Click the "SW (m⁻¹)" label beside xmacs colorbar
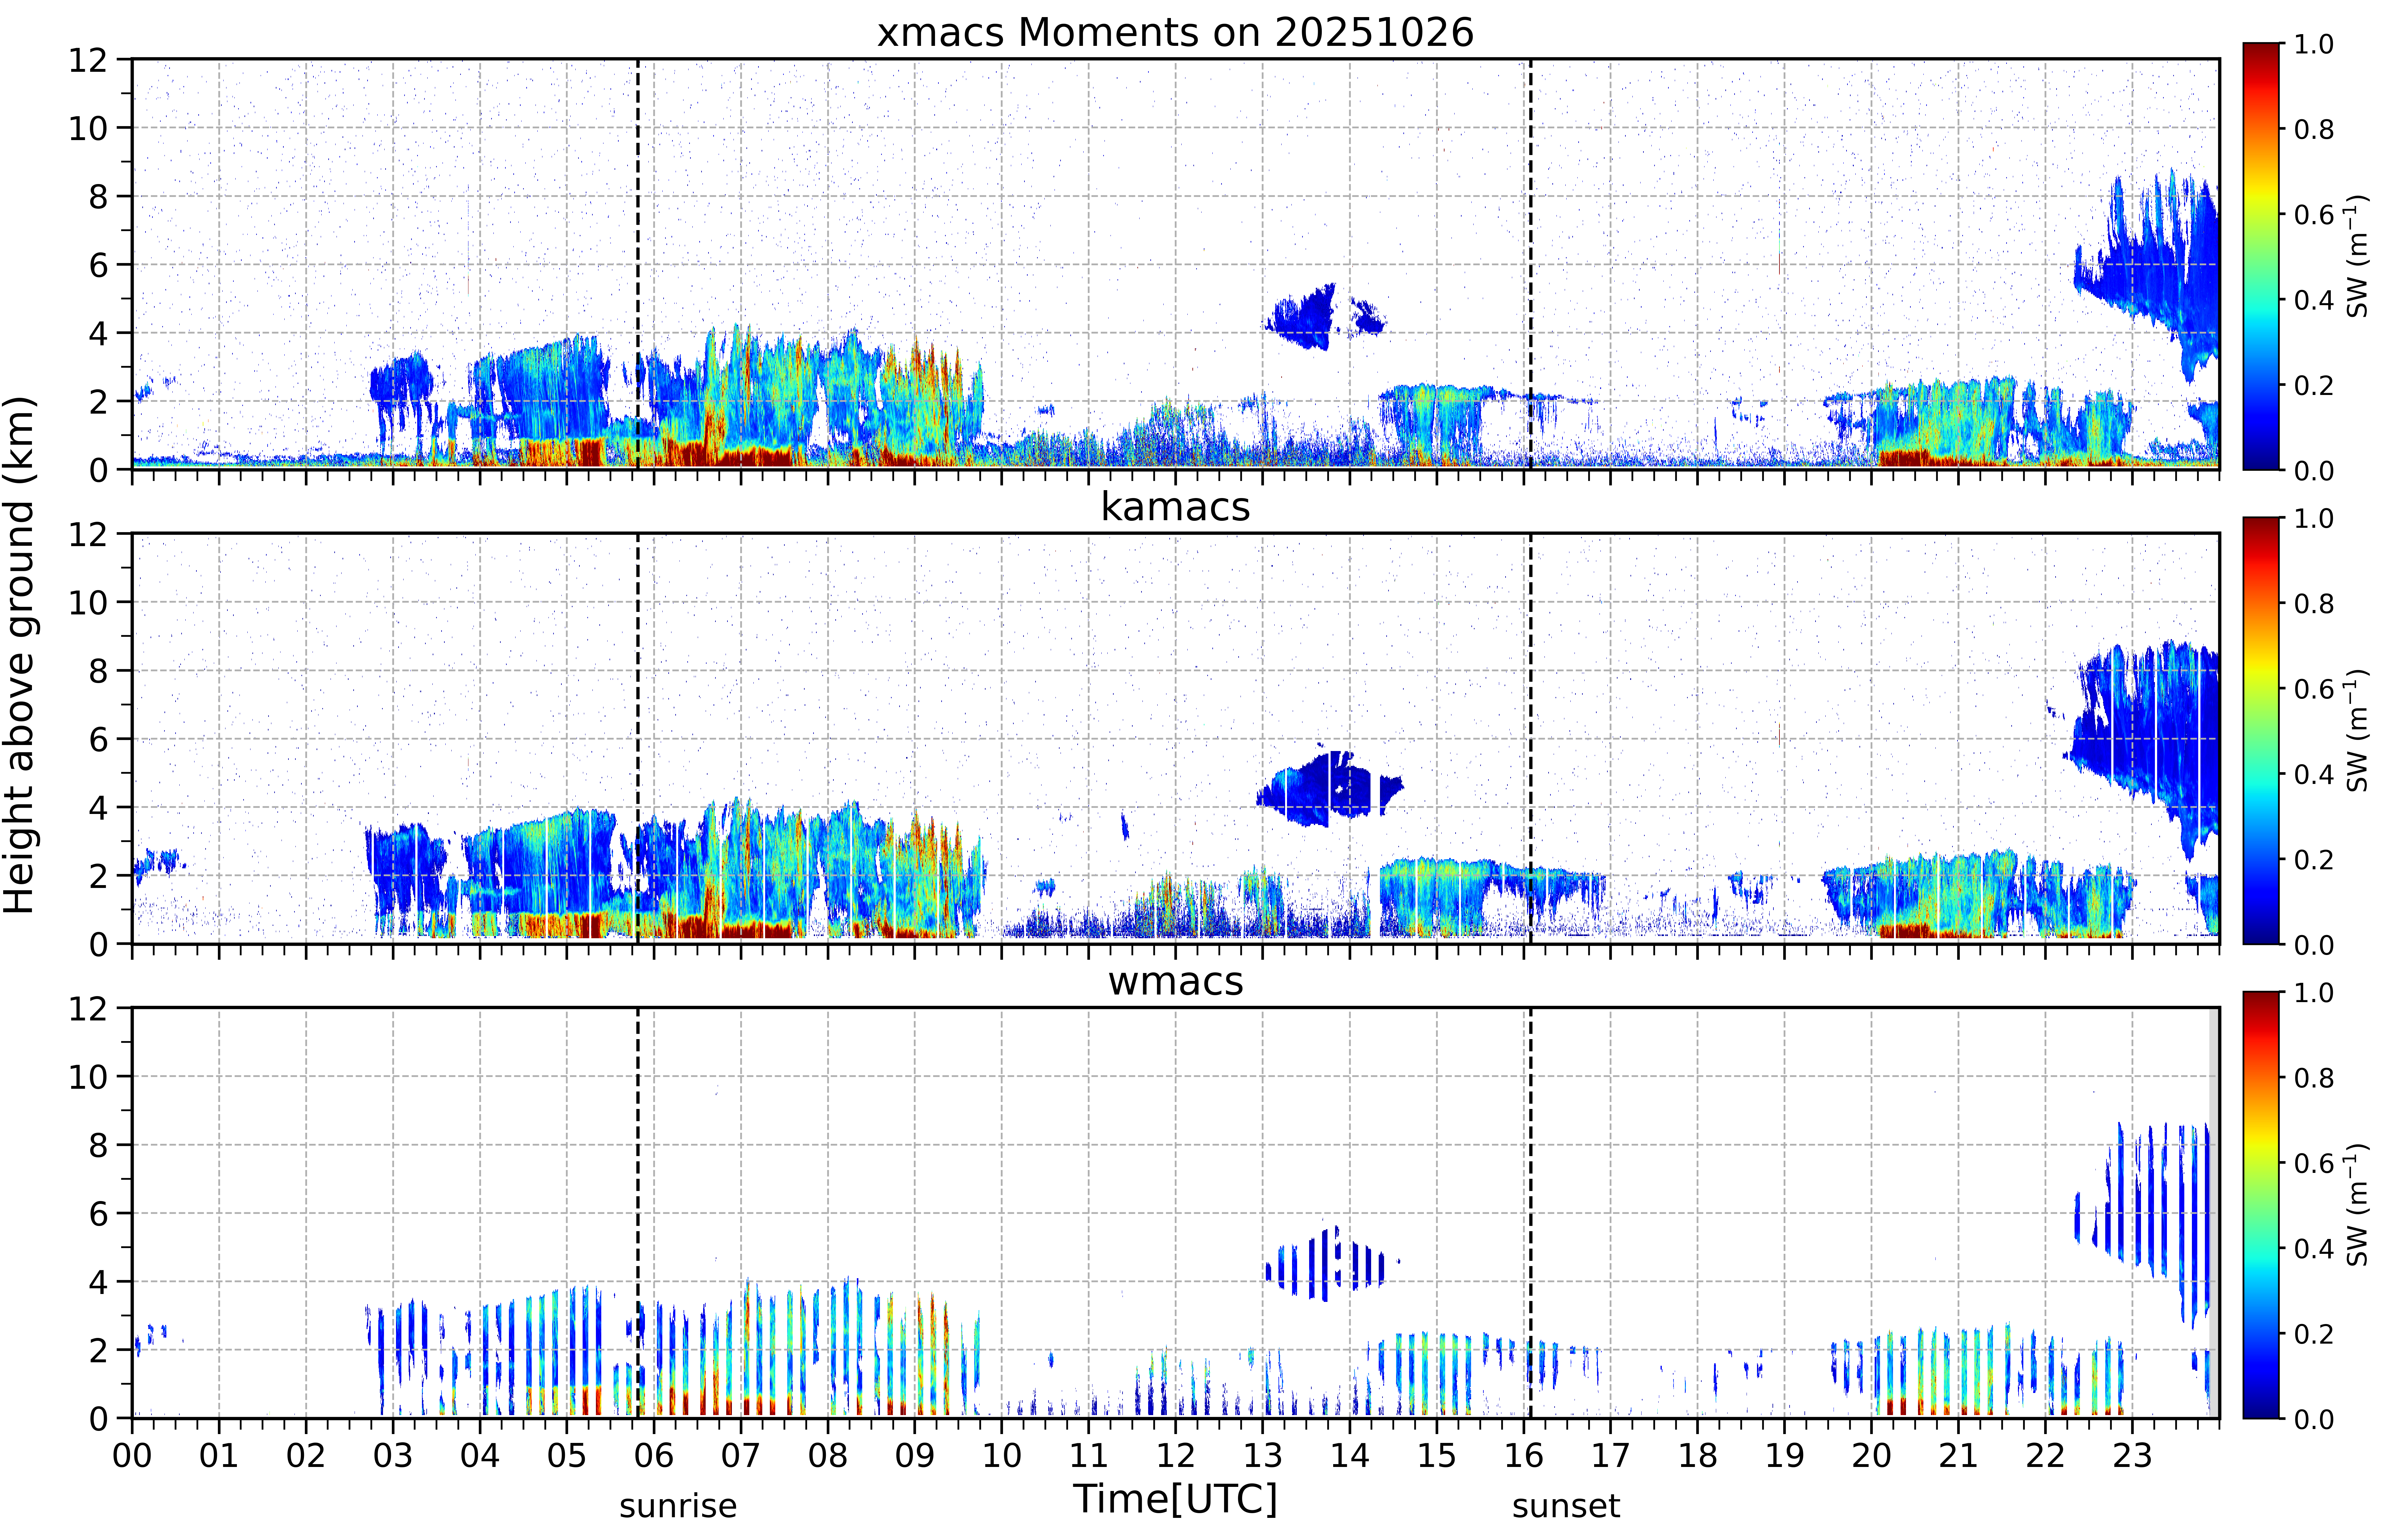The image size is (2388, 1540). (x=2357, y=256)
